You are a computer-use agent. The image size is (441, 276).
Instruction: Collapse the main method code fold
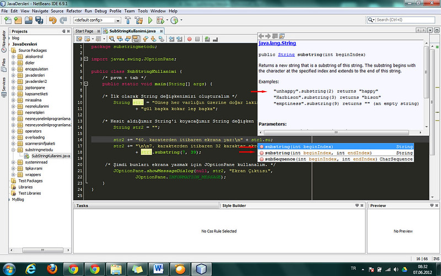coord(86,84)
